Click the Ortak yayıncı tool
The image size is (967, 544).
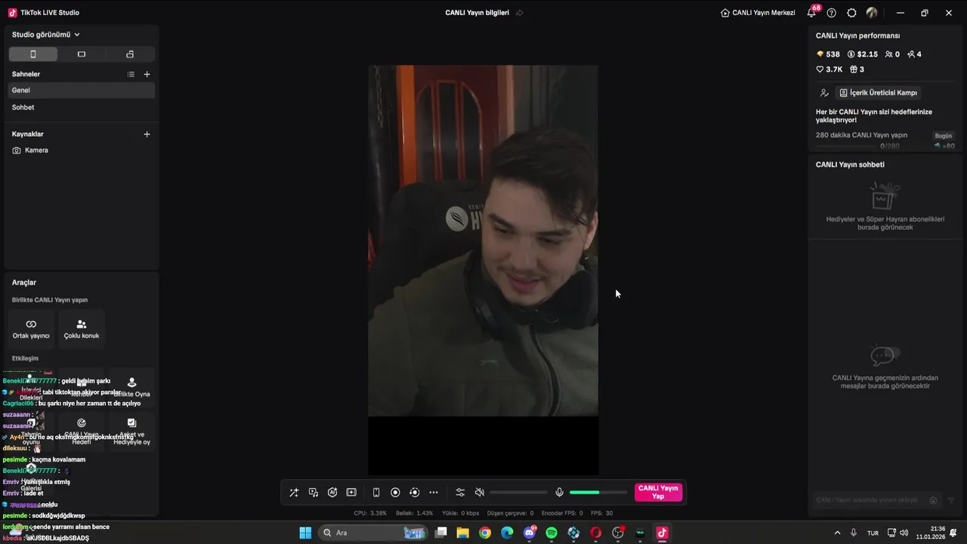click(31, 329)
